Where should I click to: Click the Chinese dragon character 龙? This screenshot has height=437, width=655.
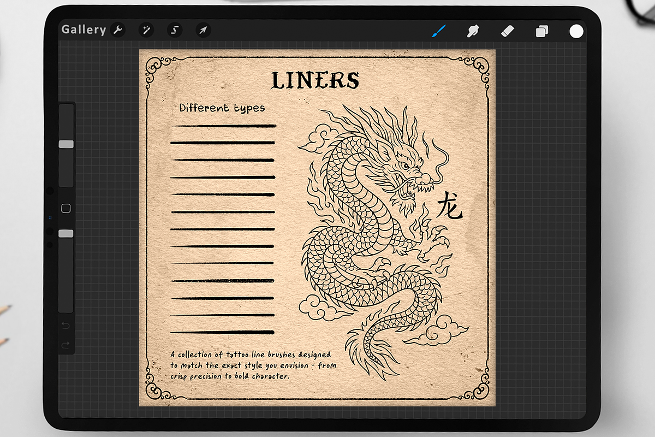tap(449, 205)
